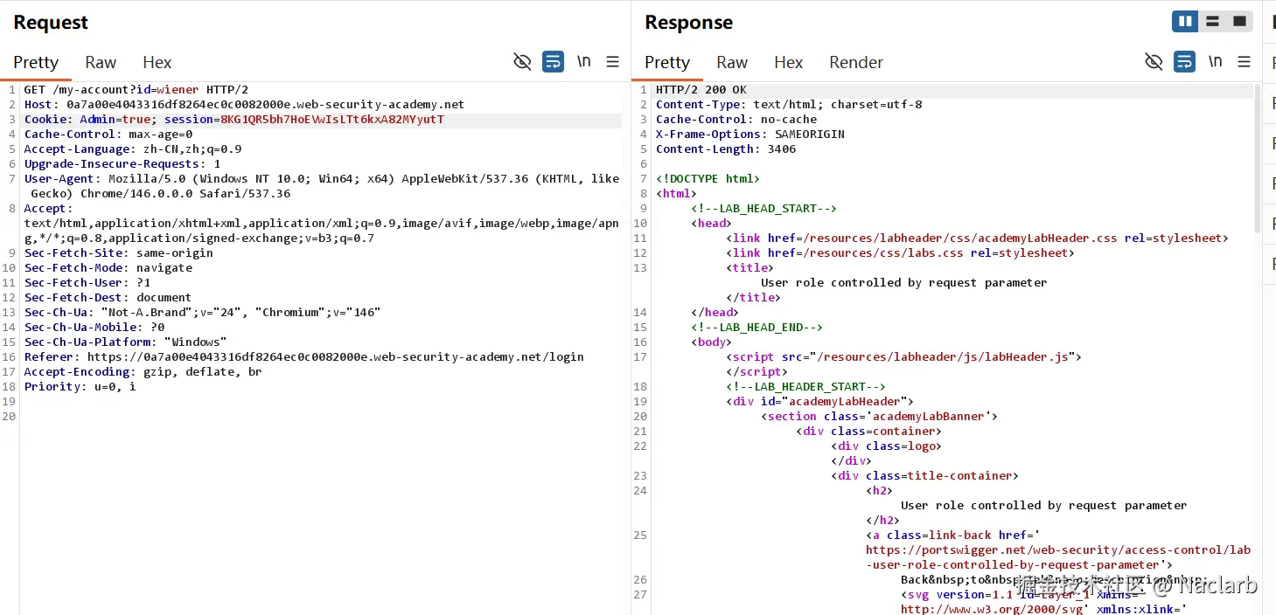Click 'Cache-Control: no-cache' in the response

736,119
